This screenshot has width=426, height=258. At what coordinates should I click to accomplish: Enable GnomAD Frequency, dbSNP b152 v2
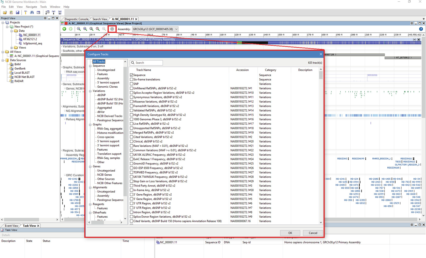click(131, 163)
